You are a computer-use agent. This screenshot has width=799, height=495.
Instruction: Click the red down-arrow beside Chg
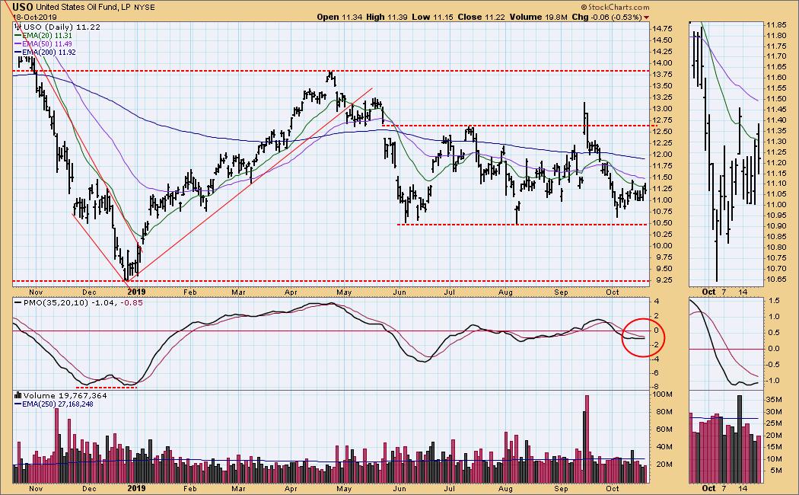tap(647, 18)
